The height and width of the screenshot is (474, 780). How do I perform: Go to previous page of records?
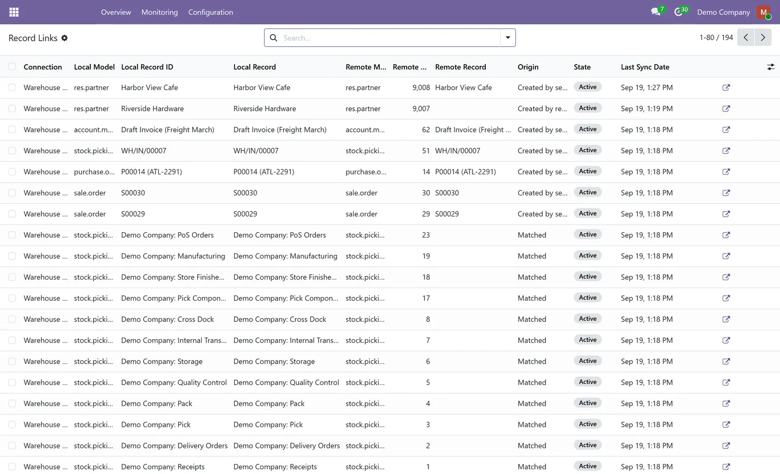coord(745,37)
